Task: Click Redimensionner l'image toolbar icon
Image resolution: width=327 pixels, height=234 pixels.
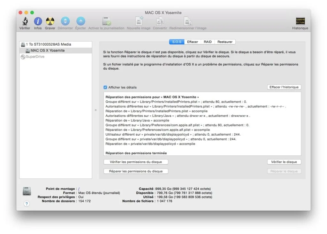Action: pos(188,21)
